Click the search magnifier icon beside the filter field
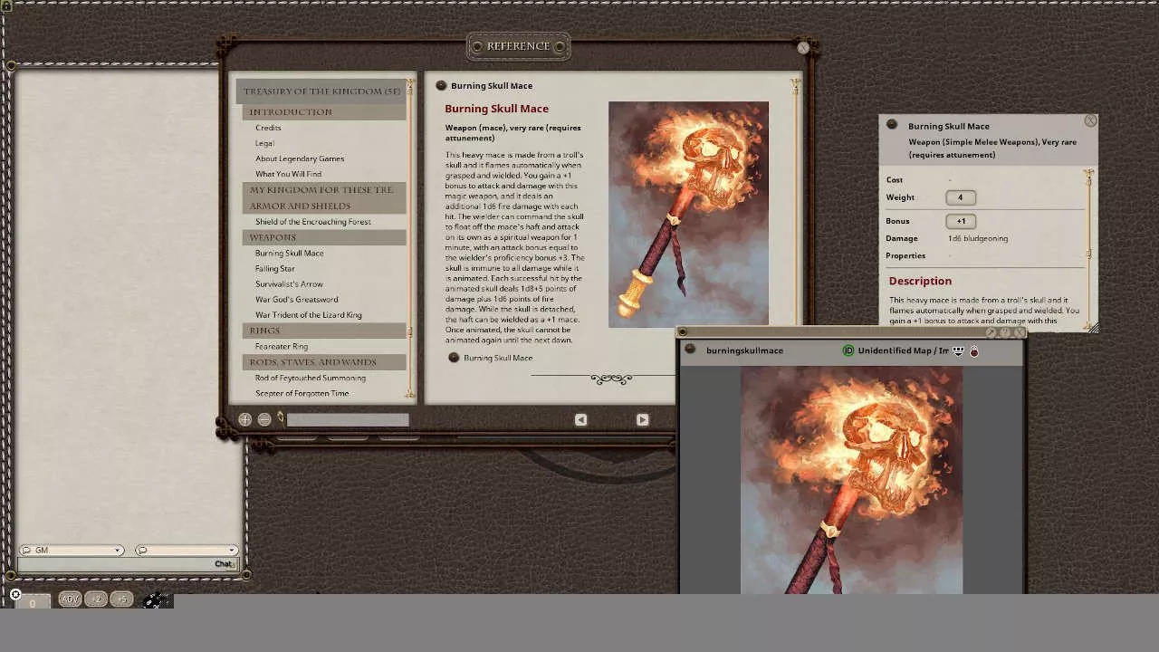Screen dimensions: 1159x652 (281, 418)
